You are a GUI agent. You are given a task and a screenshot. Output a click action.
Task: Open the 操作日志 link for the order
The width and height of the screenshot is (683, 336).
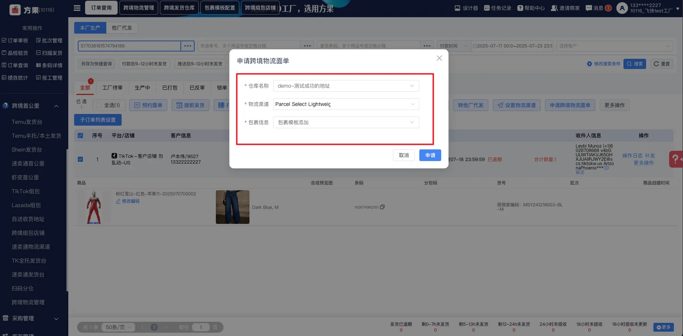pos(632,156)
